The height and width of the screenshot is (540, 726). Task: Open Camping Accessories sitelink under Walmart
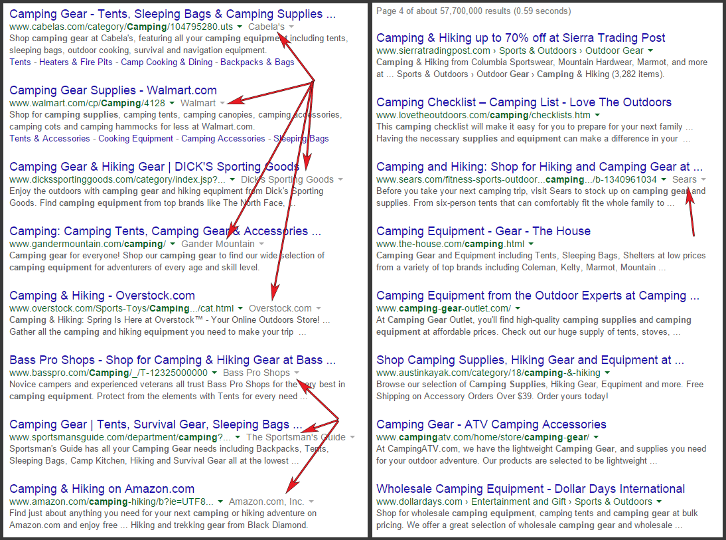point(223,139)
